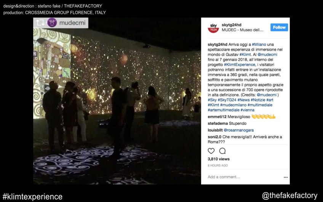This screenshot has height=202, width=323.
Task: Open the MUDEC location link
Action: pyautogui.click(x=243, y=30)
